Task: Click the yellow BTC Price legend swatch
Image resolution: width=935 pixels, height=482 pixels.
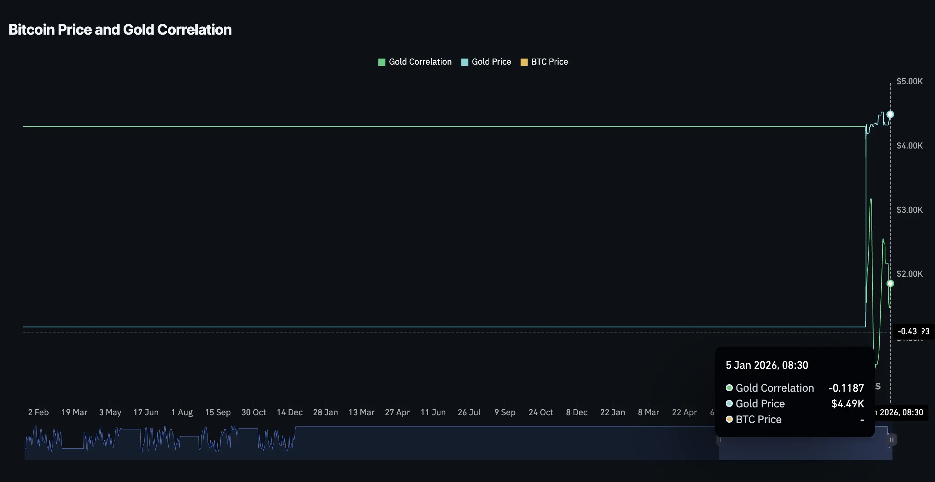Action: point(524,62)
